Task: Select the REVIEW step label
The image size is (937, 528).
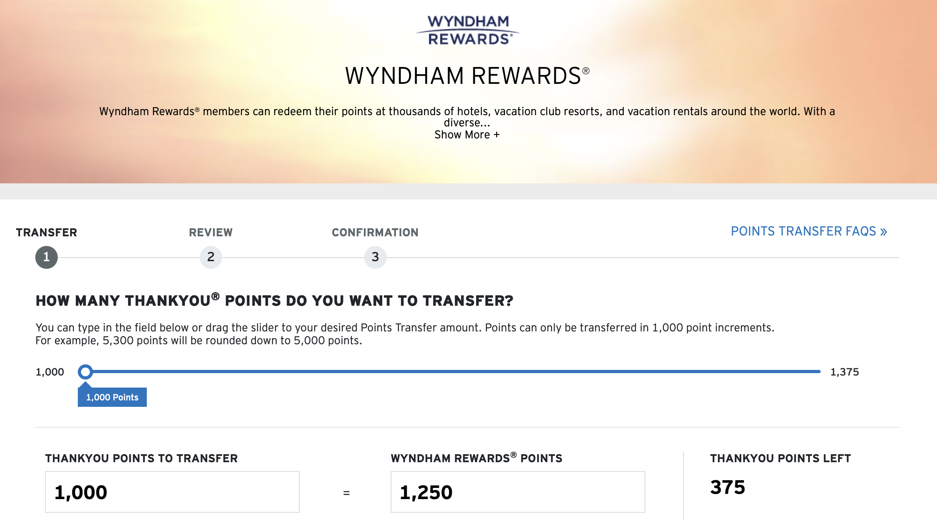Action: coord(210,232)
